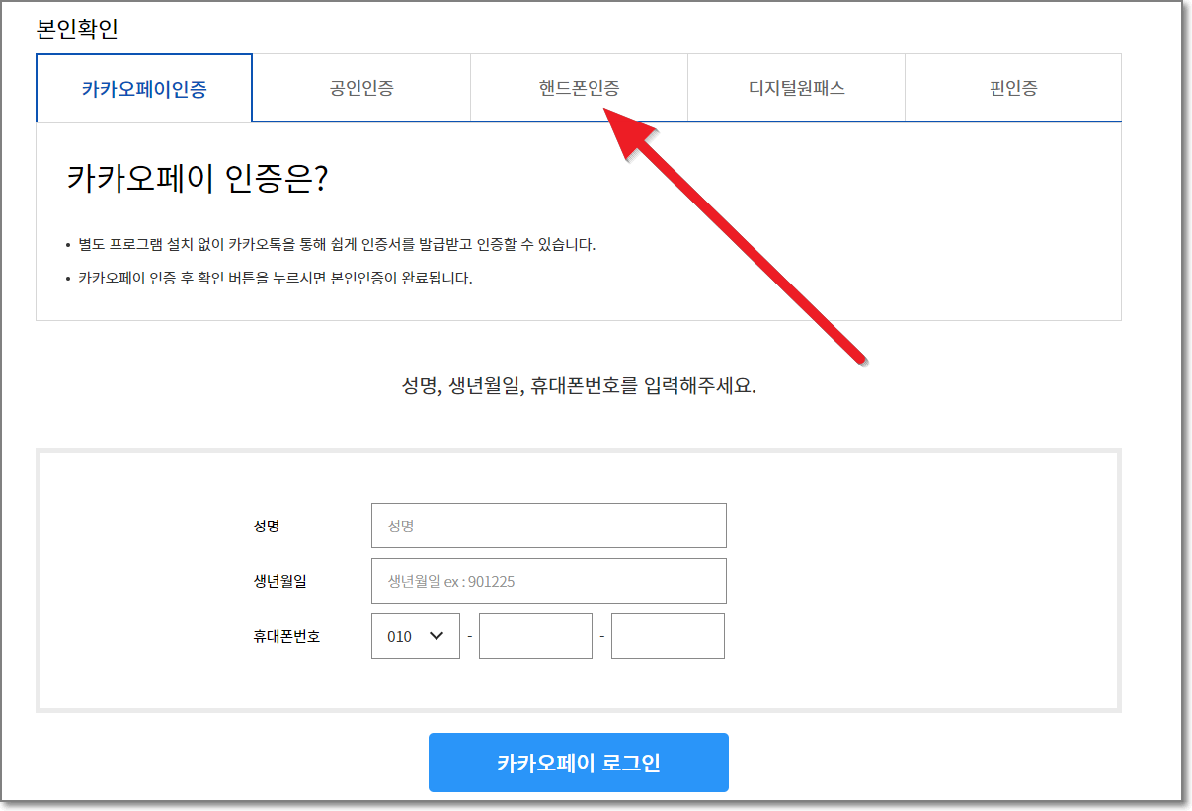
Task: Click the 생년월일 birthdate input field
Action: click(549, 581)
